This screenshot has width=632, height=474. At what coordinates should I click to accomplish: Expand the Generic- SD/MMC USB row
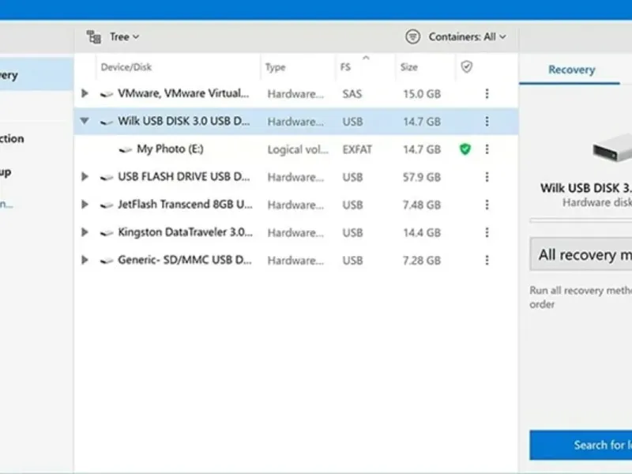pos(85,260)
